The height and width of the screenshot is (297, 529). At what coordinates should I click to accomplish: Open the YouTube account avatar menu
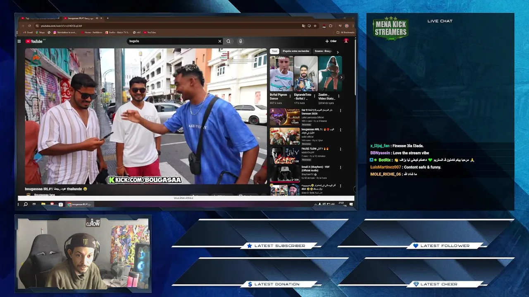click(x=346, y=41)
